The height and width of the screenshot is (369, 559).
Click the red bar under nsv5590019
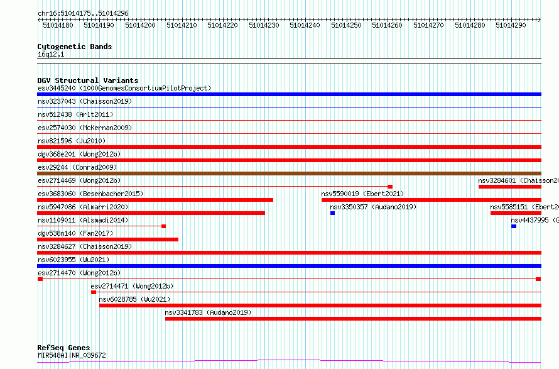click(x=431, y=200)
